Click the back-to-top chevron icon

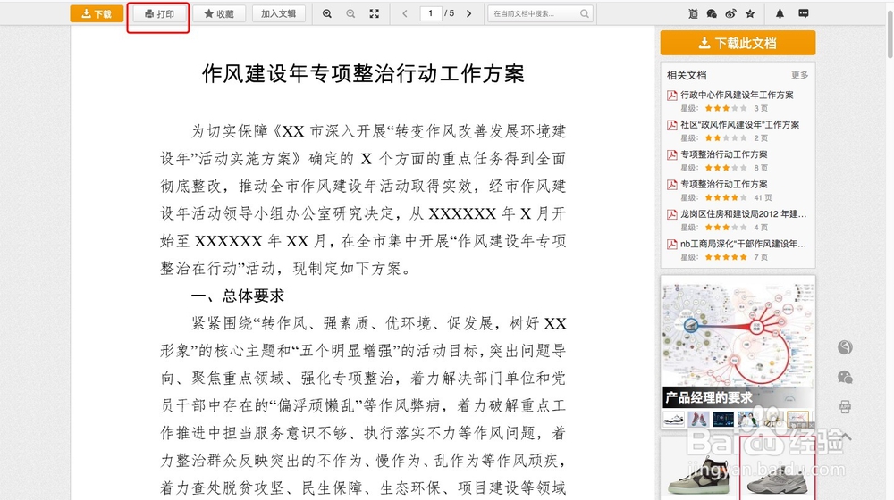[x=846, y=437]
